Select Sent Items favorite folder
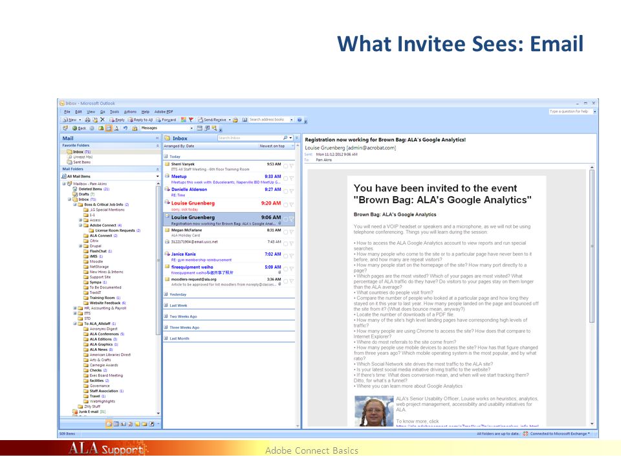 79,162
